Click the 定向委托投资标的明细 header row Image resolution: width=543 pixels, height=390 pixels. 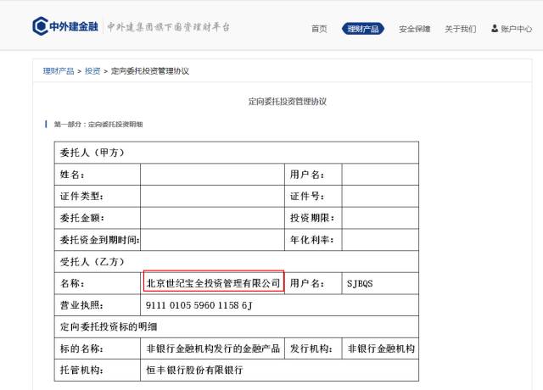click(x=237, y=326)
